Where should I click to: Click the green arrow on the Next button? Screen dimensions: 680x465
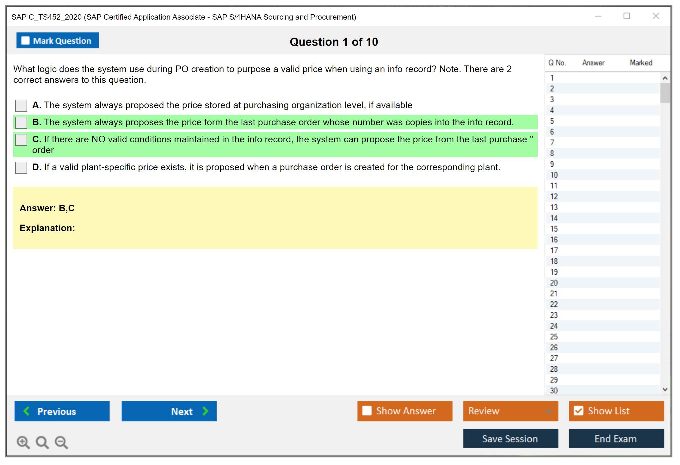pyautogui.click(x=205, y=411)
